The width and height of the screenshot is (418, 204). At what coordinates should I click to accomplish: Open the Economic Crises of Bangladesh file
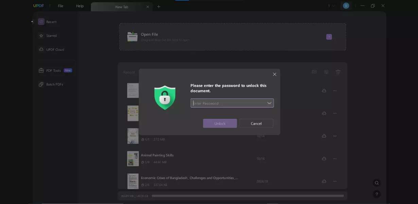189,178
